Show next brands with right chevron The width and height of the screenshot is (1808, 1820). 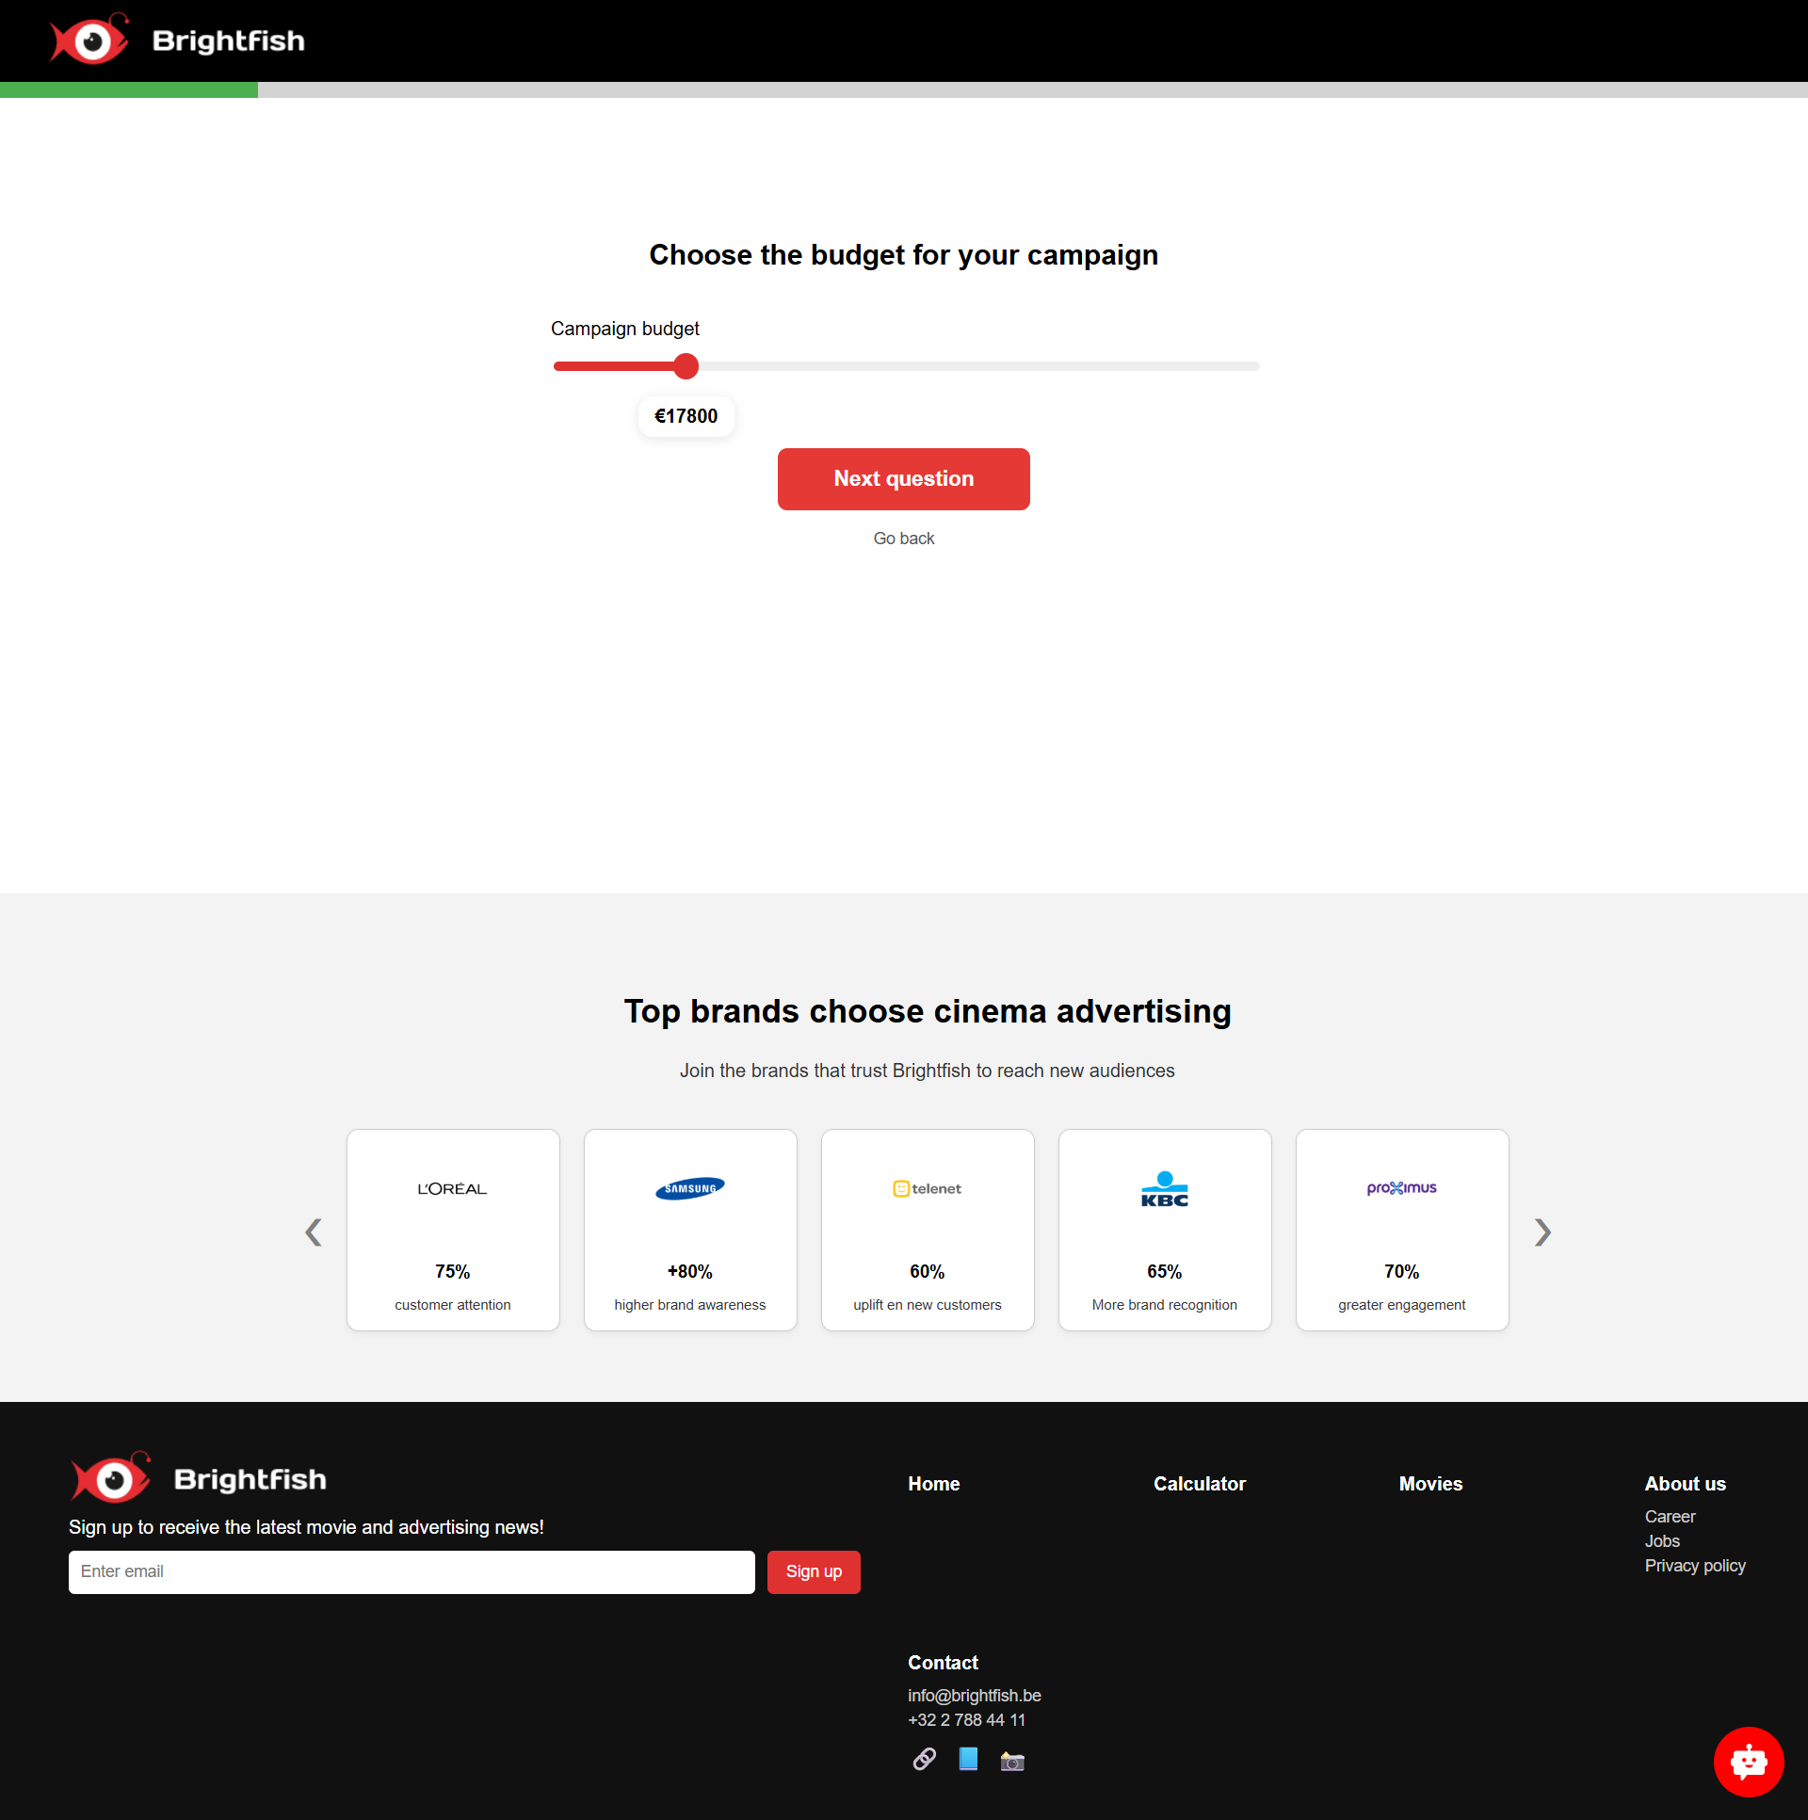pyautogui.click(x=1542, y=1232)
